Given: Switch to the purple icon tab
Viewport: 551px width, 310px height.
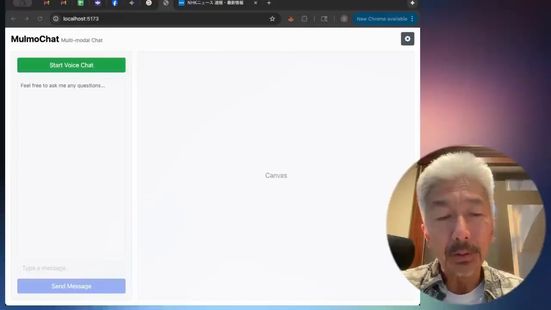Looking at the screenshot, I should tap(98, 3).
